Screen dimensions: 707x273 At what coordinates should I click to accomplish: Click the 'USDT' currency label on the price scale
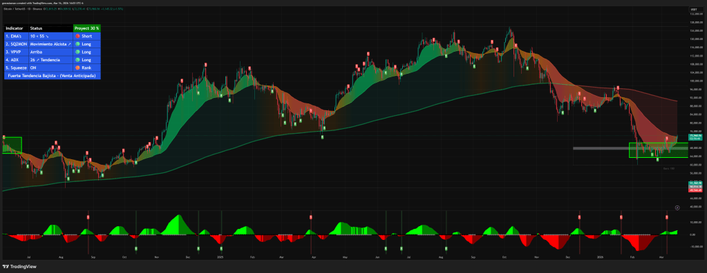click(693, 9)
